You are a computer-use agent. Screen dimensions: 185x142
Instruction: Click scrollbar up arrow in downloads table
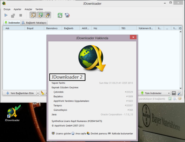(180, 32)
